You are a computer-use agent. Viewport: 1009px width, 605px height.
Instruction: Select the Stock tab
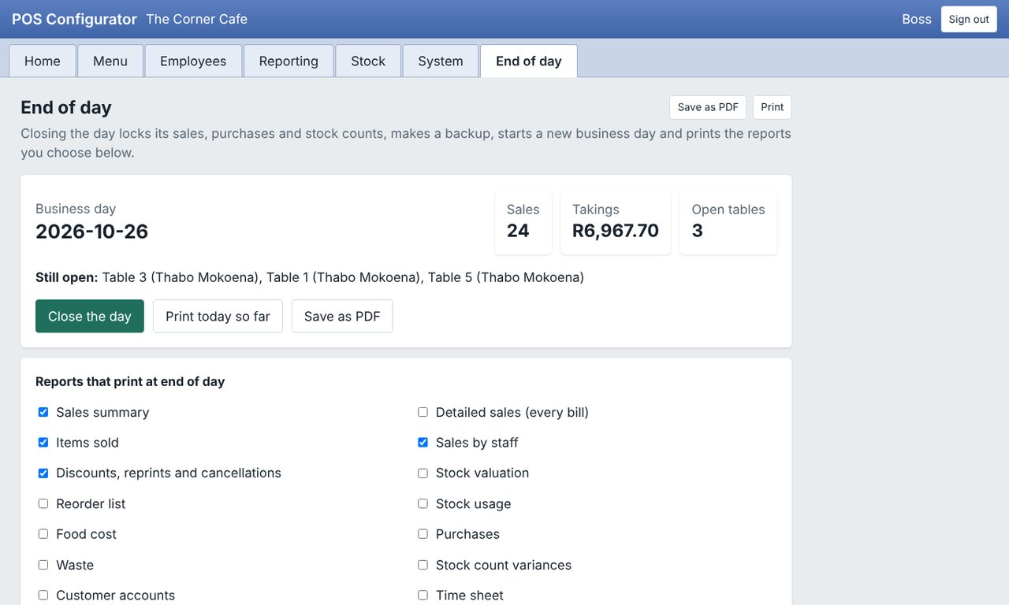[x=368, y=61]
